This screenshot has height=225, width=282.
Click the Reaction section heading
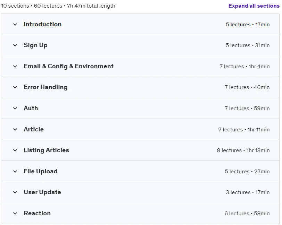pos(37,213)
